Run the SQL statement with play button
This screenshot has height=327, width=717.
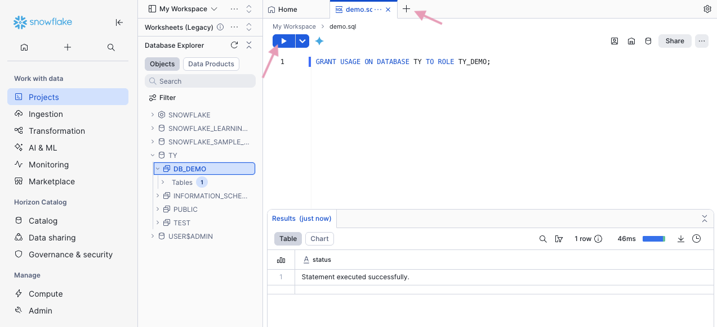(x=284, y=41)
